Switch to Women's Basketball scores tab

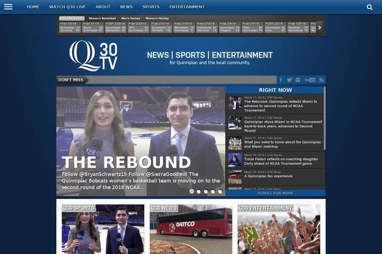pos(102,18)
